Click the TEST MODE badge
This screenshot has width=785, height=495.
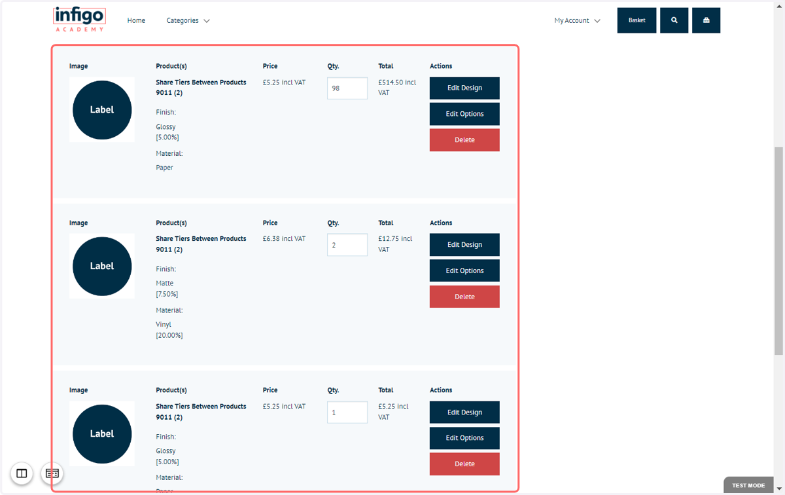748,485
